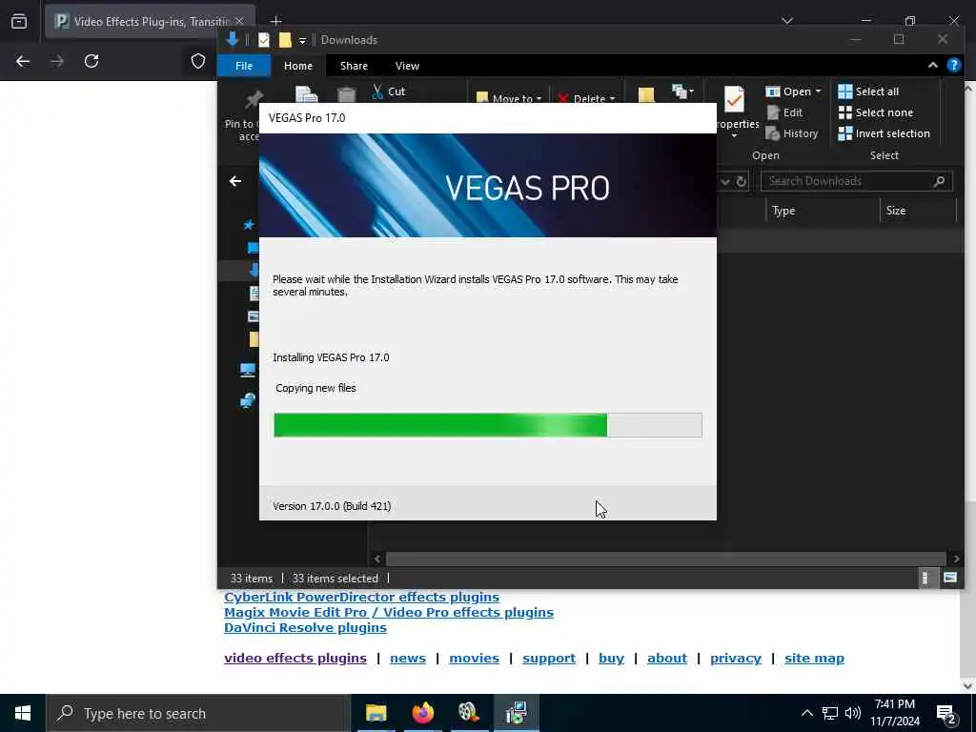
Task: Open Customize Quick Access Toolbar dropdown
Action: [x=302, y=40]
